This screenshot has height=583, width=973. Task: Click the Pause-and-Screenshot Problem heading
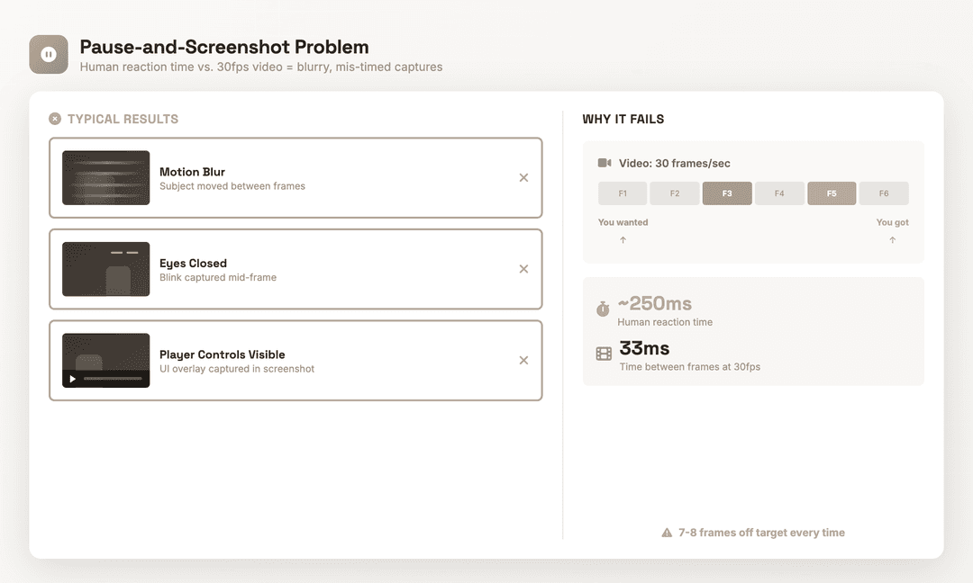pyautogui.click(x=224, y=47)
